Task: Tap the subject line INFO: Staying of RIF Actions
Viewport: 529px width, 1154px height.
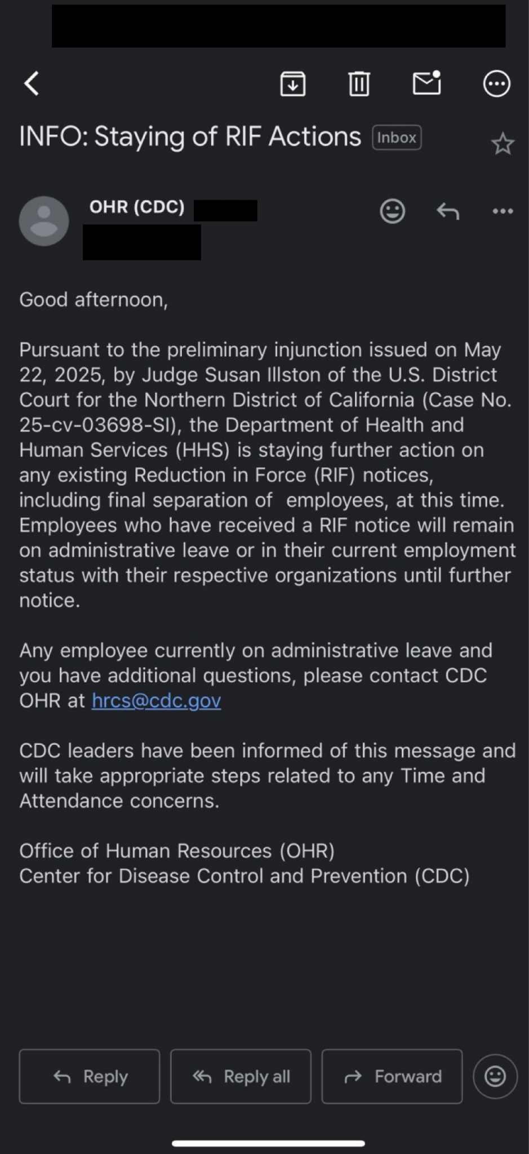Action: coord(190,137)
